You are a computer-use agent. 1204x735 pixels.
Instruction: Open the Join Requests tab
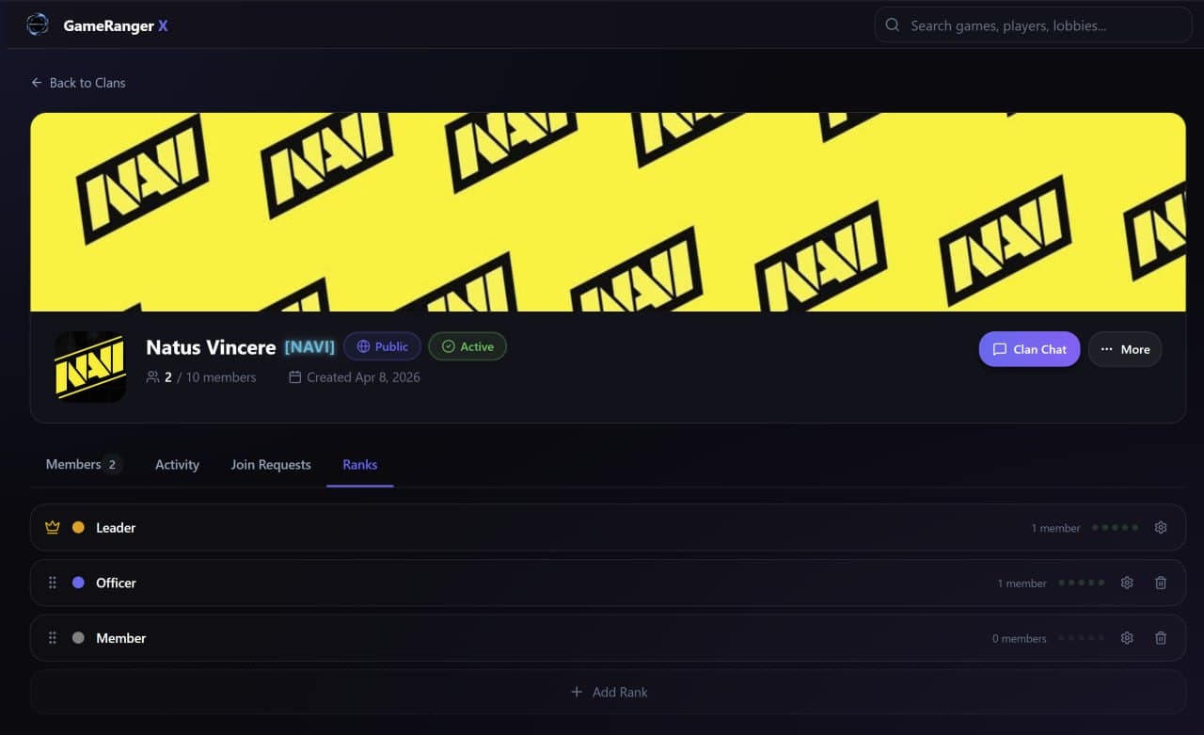point(271,465)
